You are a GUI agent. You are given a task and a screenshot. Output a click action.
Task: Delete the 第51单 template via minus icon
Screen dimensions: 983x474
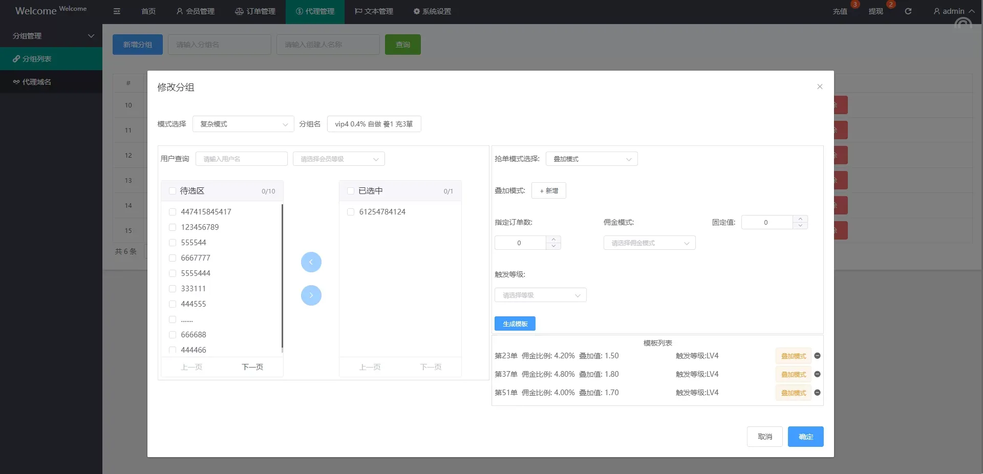coord(817,393)
